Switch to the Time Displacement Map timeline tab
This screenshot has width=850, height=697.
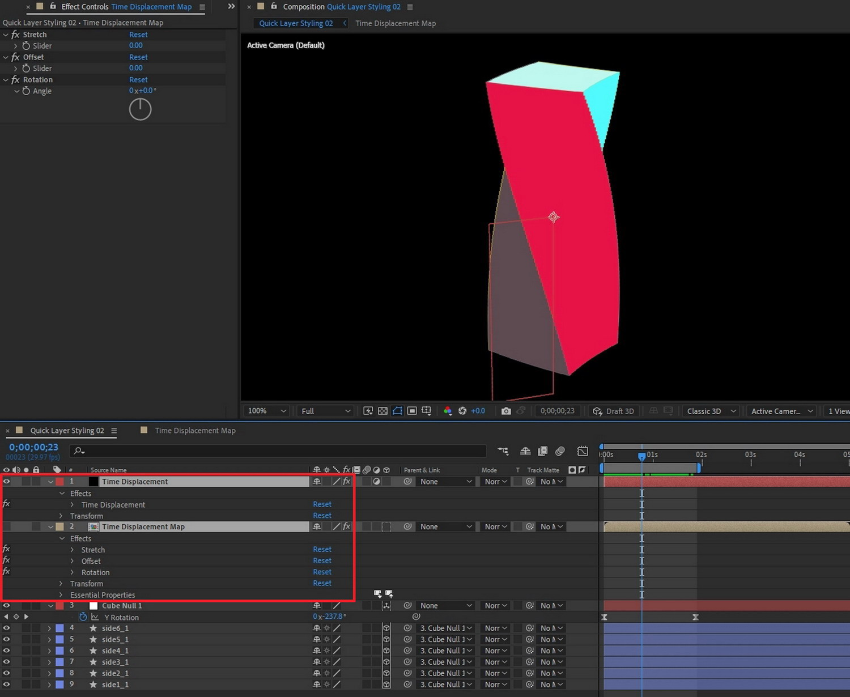(195, 431)
